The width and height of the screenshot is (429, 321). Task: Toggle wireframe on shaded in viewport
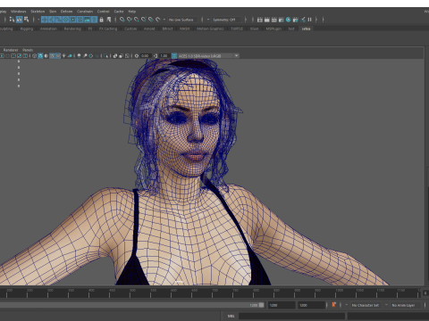[52, 56]
